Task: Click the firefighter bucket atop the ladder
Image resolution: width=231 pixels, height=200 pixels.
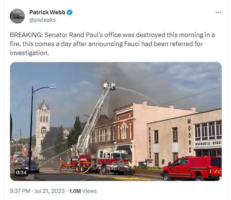Action: [x=109, y=85]
